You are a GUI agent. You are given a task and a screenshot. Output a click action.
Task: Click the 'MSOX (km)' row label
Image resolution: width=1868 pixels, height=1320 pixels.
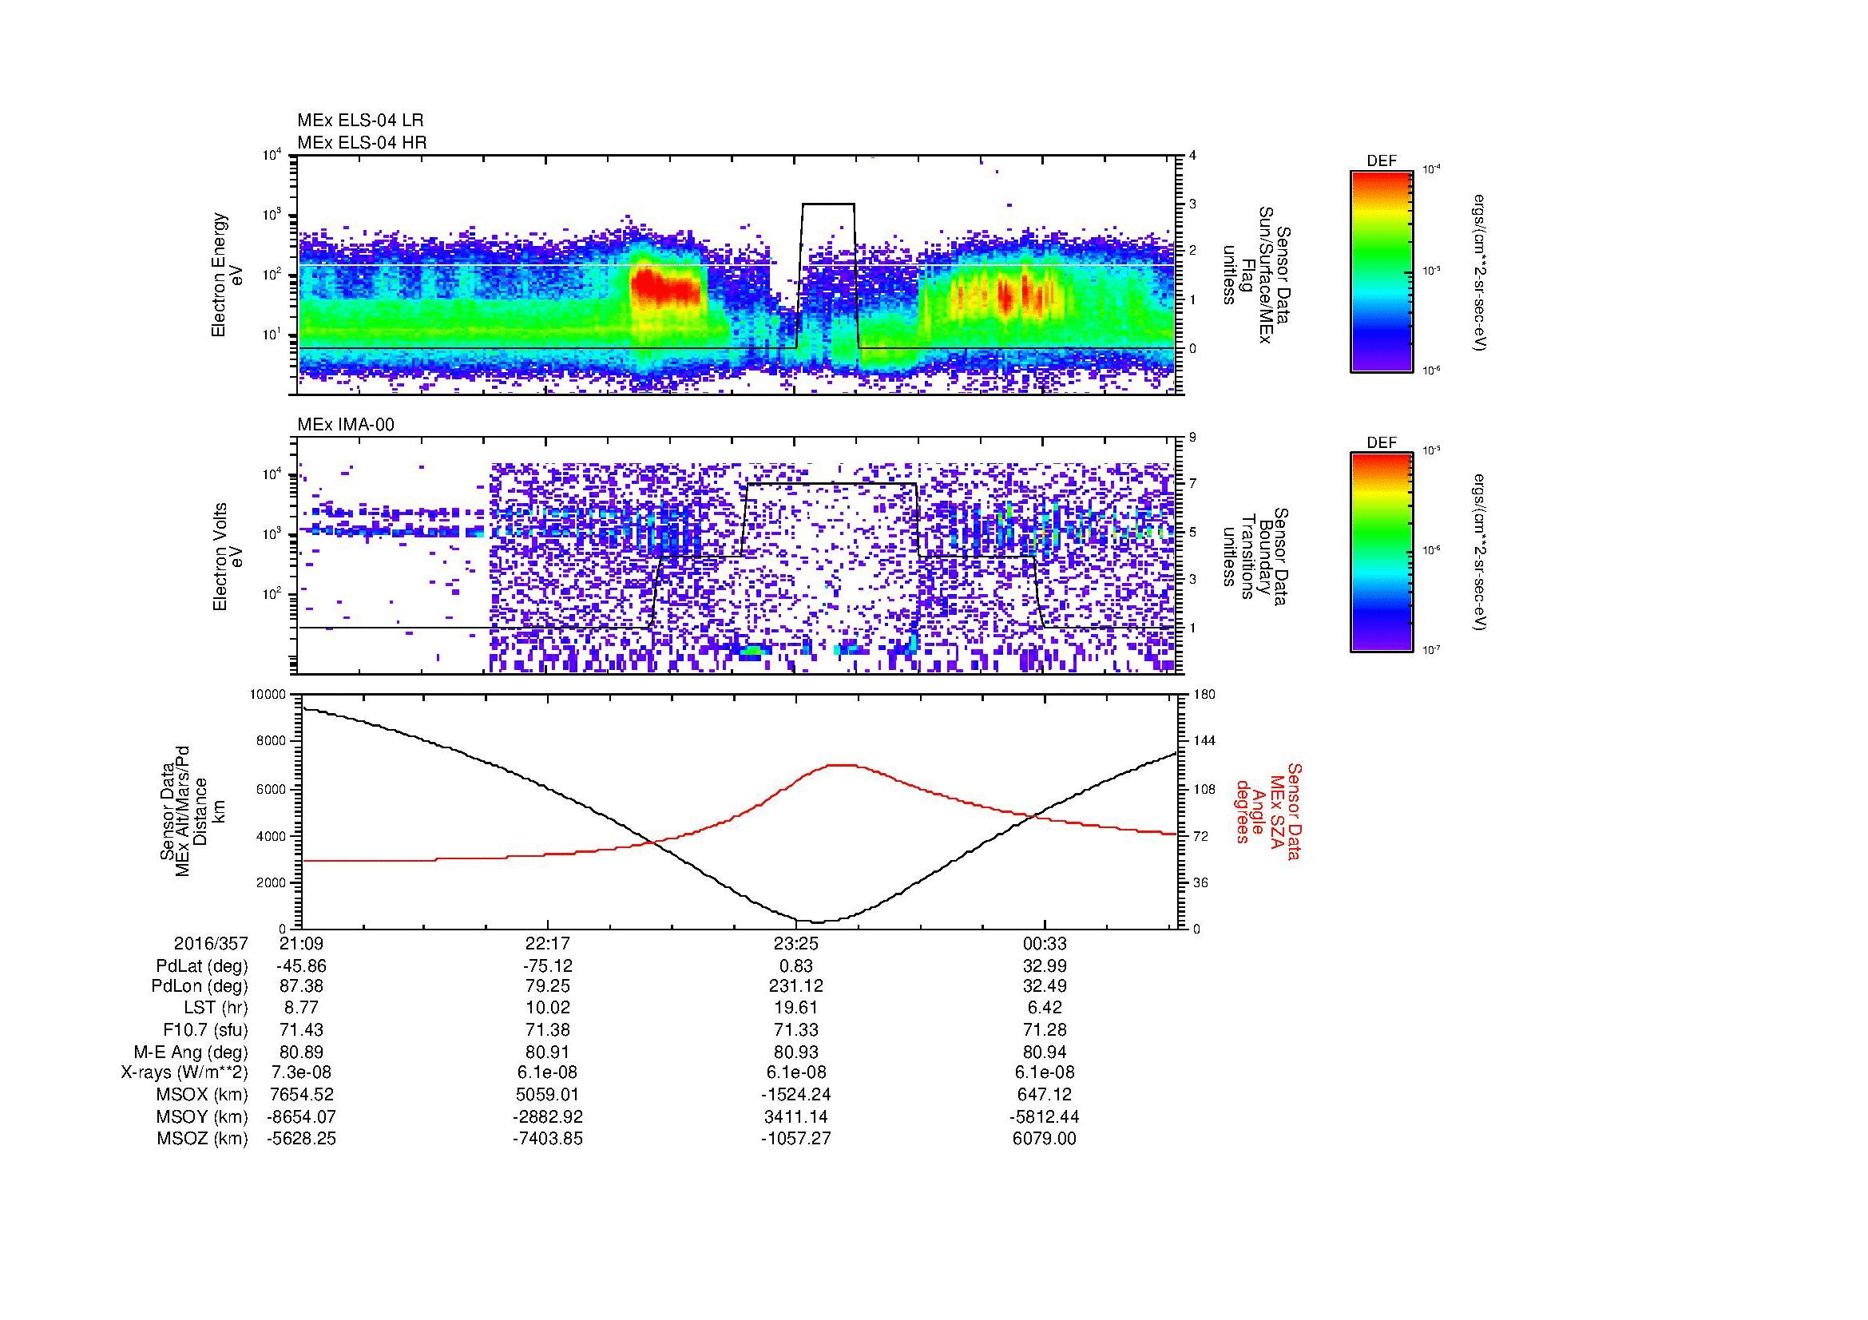203,1095
